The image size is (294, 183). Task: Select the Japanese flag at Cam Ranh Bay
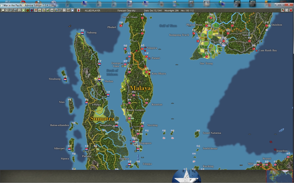254,49
